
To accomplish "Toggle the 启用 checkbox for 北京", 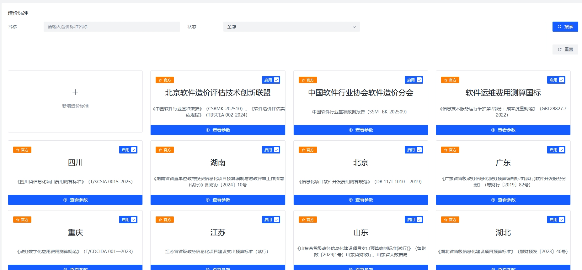I will [419, 150].
